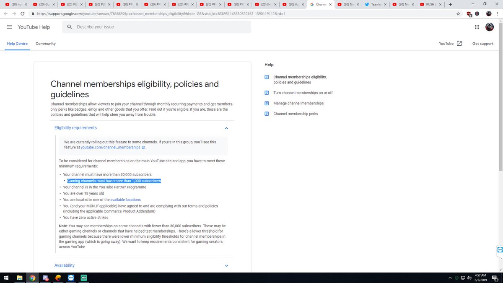Click the Chrome taskbar icon

[33, 278]
